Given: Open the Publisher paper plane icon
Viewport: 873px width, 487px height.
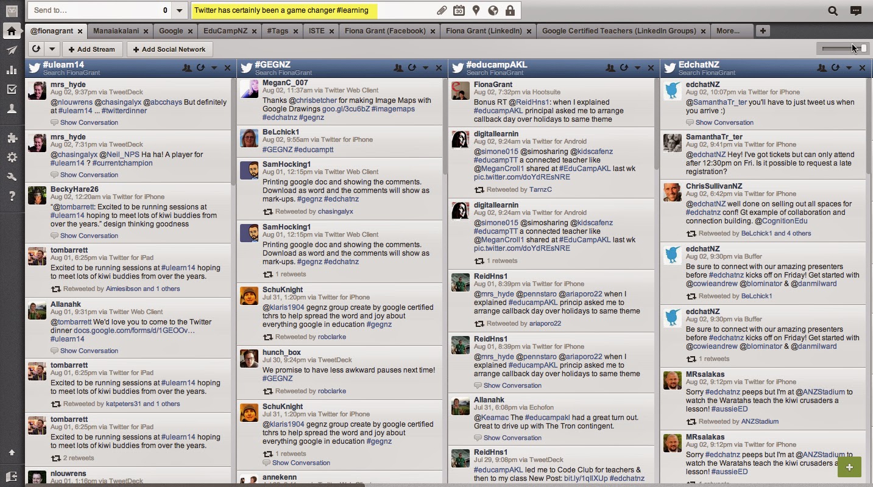Looking at the screenshot, I should point(12,51).
